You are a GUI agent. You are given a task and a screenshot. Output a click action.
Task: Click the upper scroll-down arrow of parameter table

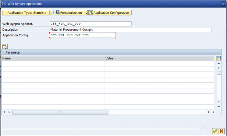tap(219, 68)
